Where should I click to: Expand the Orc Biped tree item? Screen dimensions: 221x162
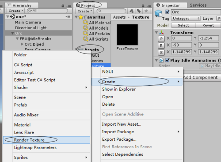[22, 44]
